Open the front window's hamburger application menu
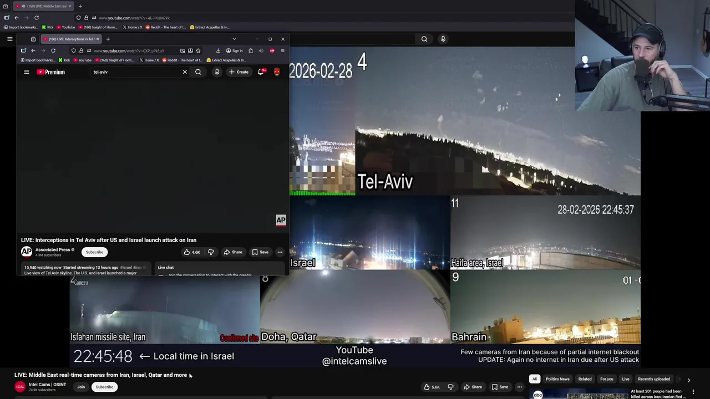The width and height of the screenshot is (710, 399). pos(282,50)
